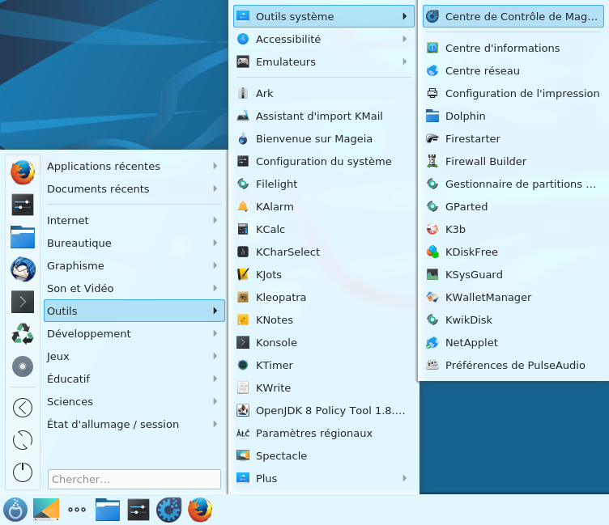This screenshot has height=525, width=609.
Task: Expand Plus submenu arrow
Action: tap(404, 478)
